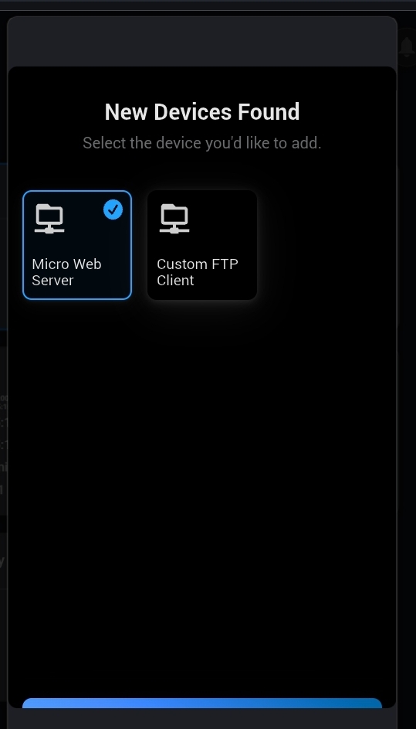Click the blue button at the dialog bottom
Image resolution: width=416 pixels, height=729 pixels.
click(x=202, y=703)
